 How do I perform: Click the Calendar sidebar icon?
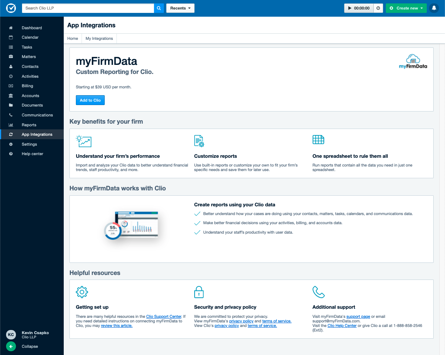[11, 37]
